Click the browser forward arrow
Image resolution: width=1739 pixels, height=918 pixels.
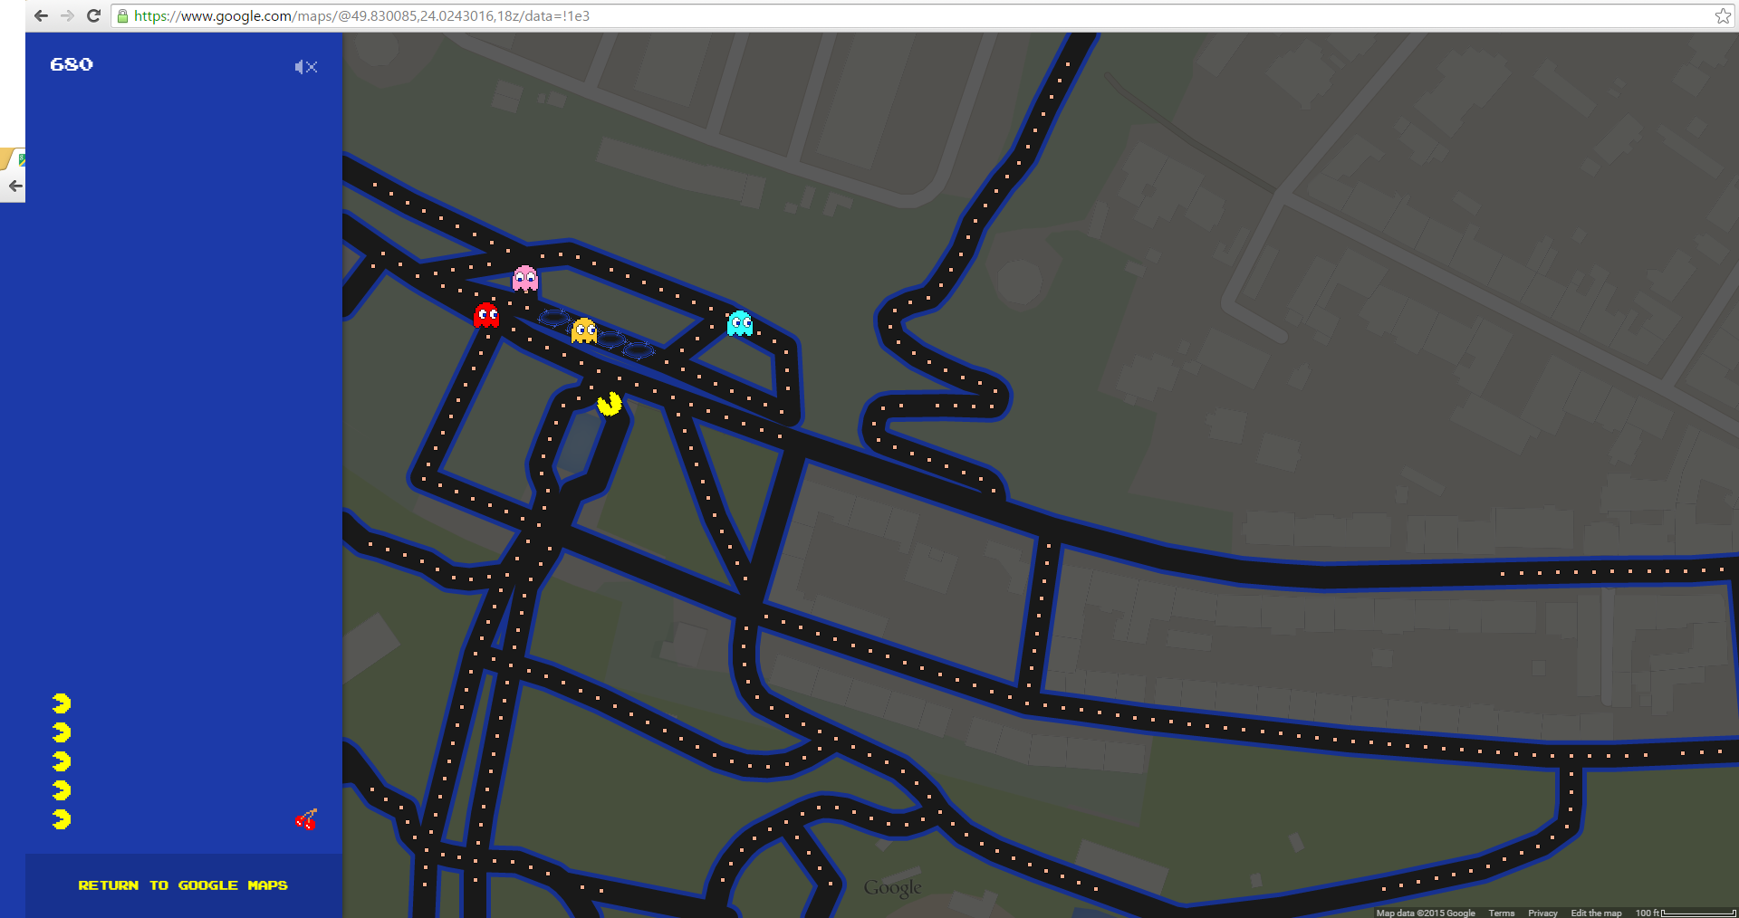67,15
